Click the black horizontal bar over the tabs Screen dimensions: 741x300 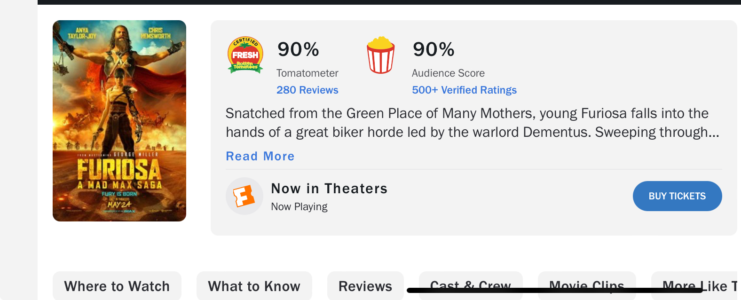pyautogui.click(x=555, y=291)
